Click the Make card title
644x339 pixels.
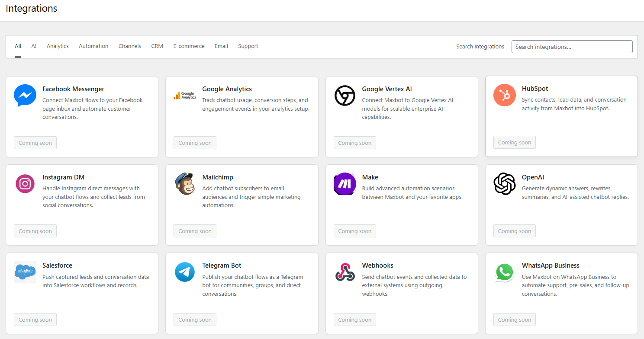(x=370, y=177)
